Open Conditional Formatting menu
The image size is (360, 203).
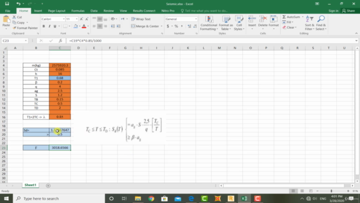(209, 23)
